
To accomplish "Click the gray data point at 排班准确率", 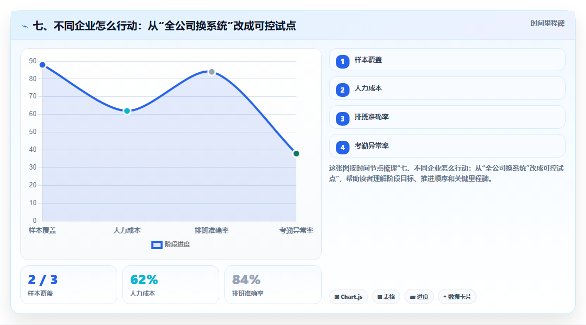I will (211, 72).
